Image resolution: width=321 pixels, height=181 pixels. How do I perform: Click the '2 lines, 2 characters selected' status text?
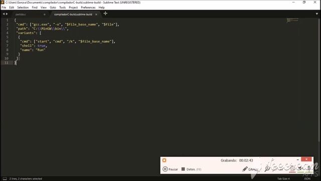(x=26, y=179)
